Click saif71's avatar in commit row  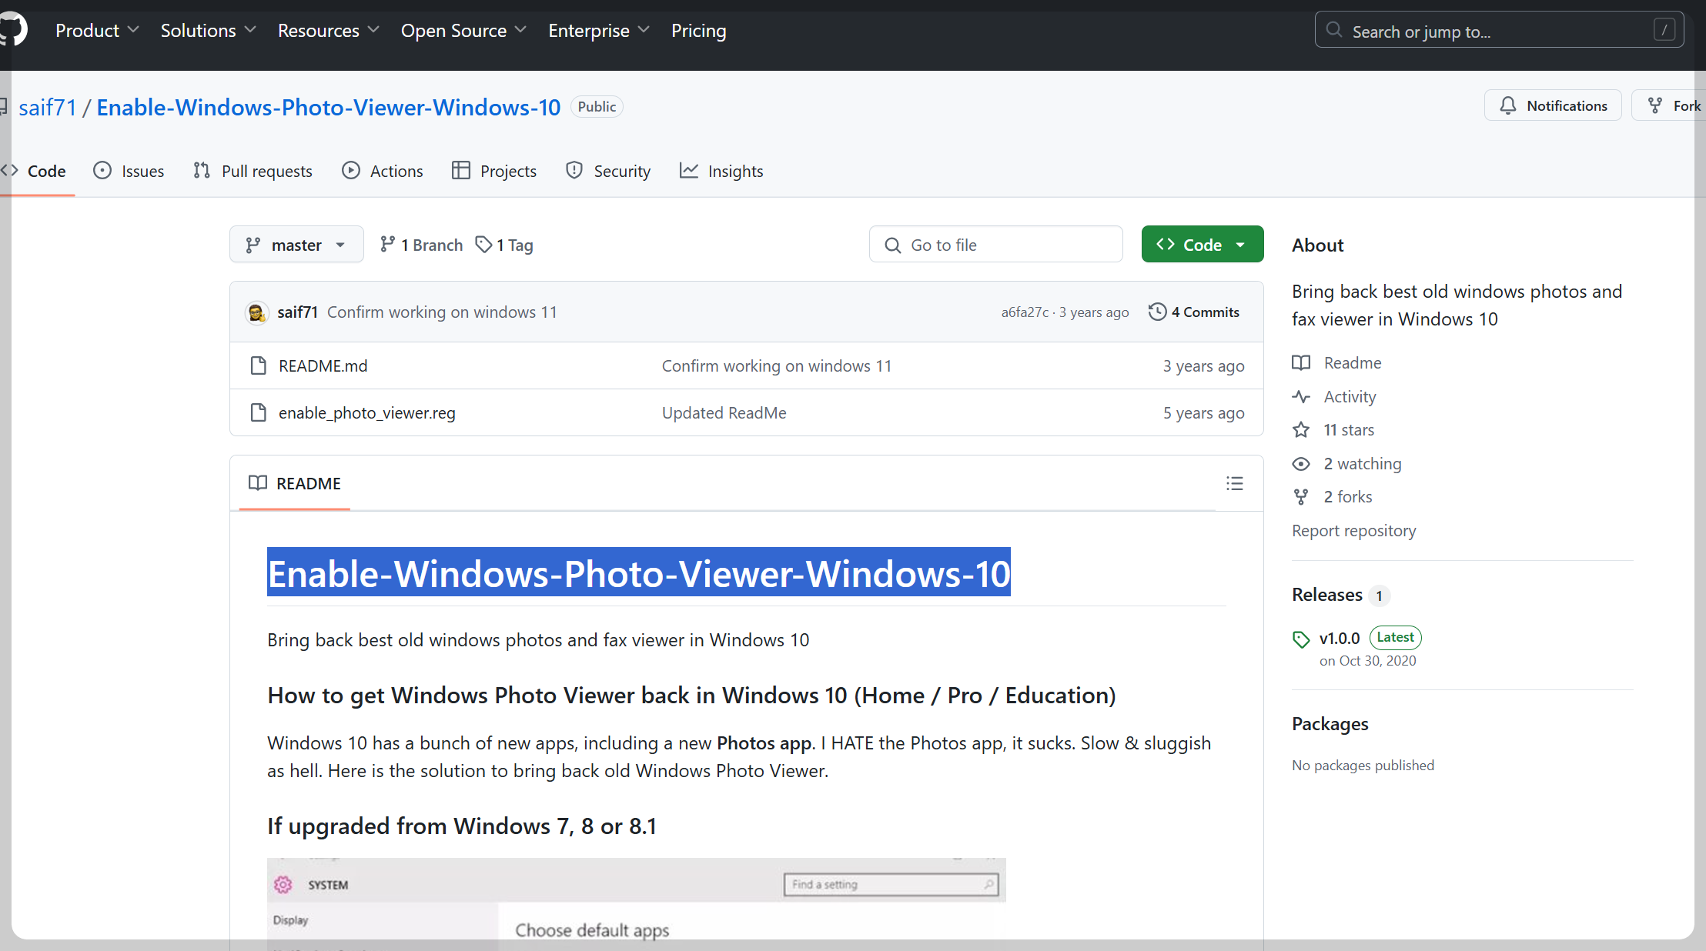(256, 312)
